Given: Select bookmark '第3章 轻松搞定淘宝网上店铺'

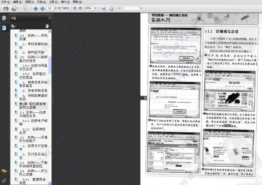Looking at the screenshot, I should pyautogui.click(x=32, y=106).
